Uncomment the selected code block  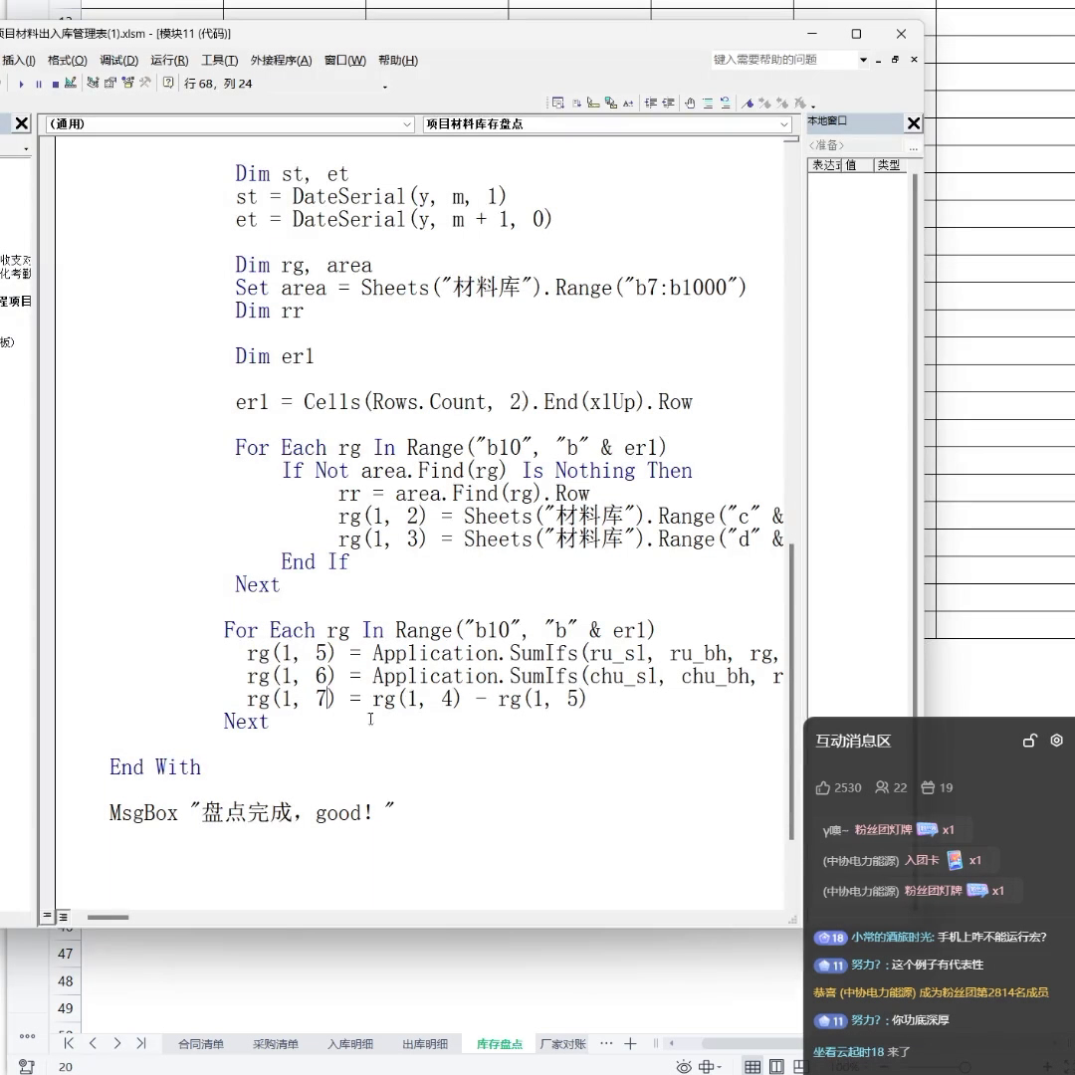point(726,103)
